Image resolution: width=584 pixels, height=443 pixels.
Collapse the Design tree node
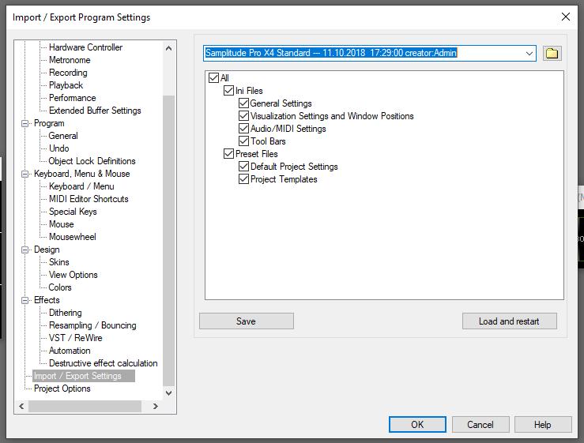[25, 250]
